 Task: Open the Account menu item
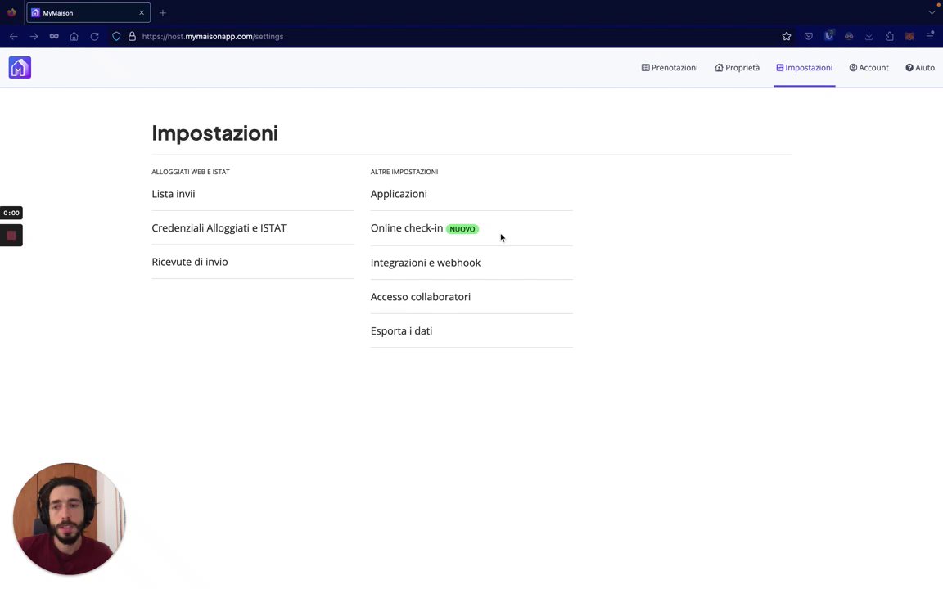(869, 68)
